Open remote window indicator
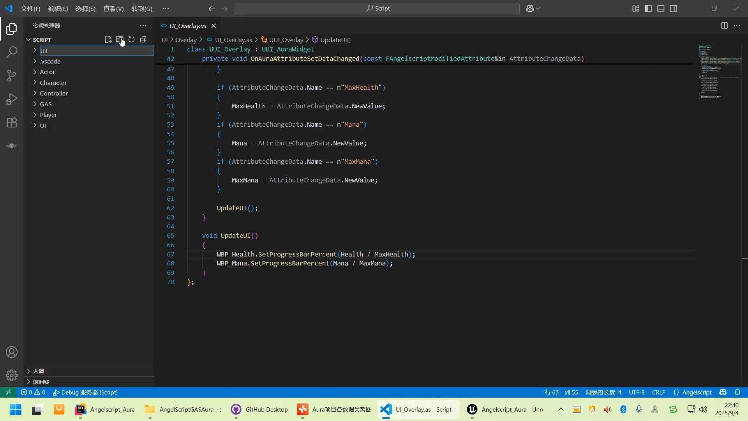748x421 pixels. 8,393
